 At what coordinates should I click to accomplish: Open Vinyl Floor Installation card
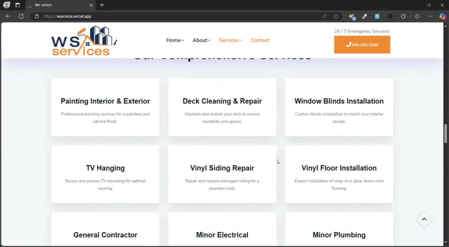coord(339,174)
